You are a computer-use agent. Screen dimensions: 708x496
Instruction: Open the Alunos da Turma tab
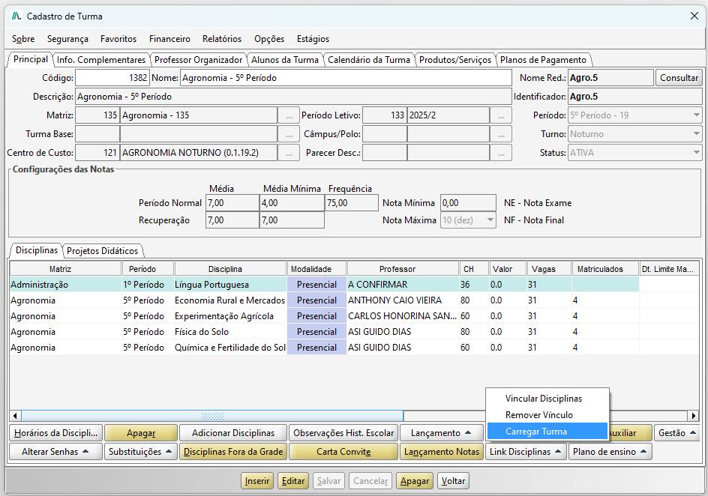pyautogui.click(x=285, y=59)
